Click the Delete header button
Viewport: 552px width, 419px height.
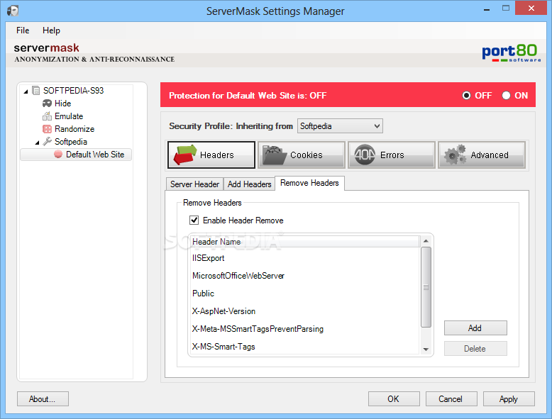[475, 349]
